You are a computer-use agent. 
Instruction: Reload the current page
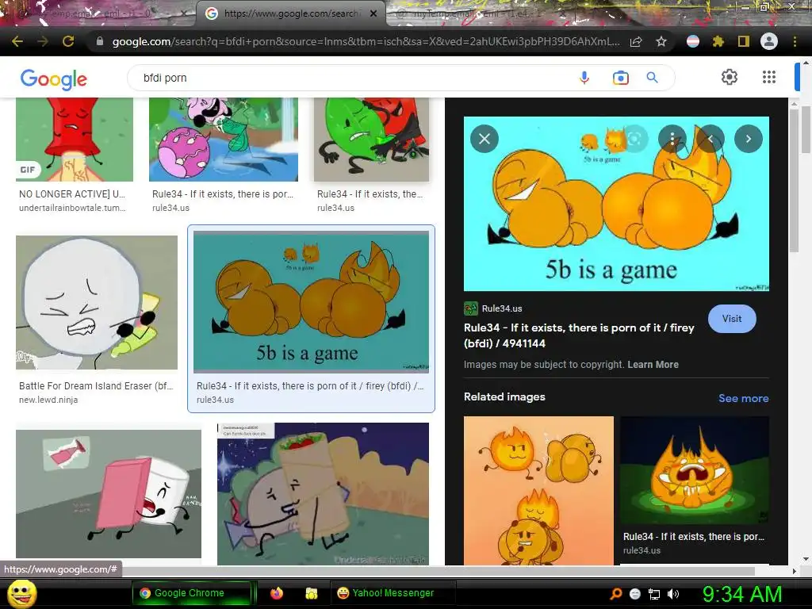click(68, 41)
